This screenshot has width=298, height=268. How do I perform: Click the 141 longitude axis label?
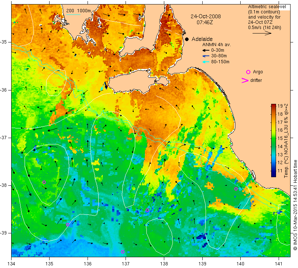279,264
